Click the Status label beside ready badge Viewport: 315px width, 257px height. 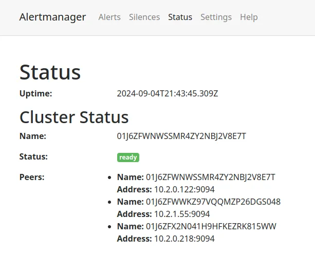(x=33, y=157)
